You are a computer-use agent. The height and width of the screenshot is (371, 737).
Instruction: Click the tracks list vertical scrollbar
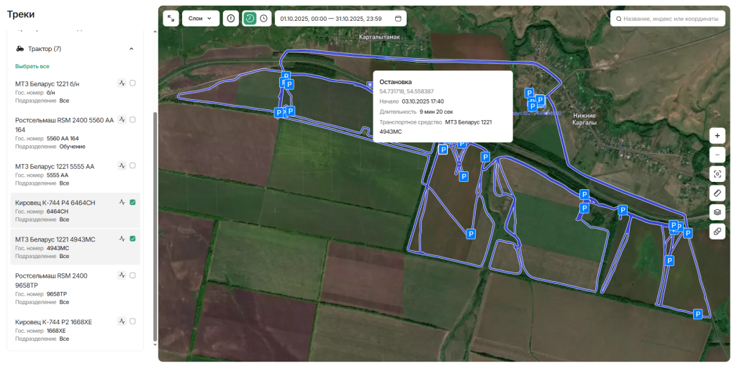click(x=155, y=216)
